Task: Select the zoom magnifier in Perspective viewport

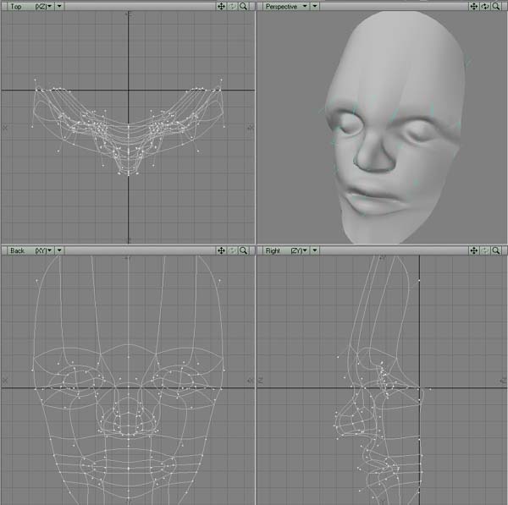Action: [x=496, y=6]
